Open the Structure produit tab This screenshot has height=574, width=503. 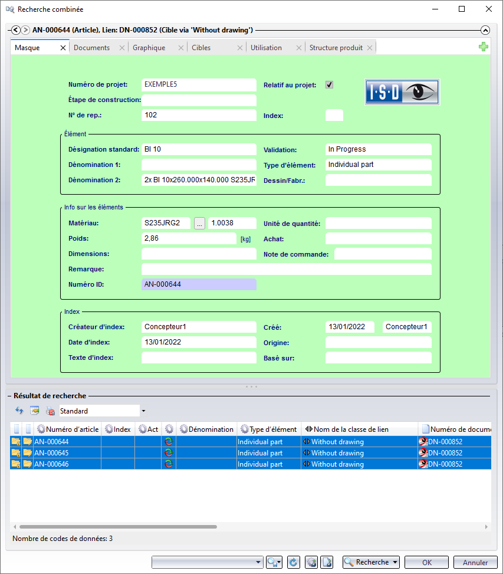[336, 48]
